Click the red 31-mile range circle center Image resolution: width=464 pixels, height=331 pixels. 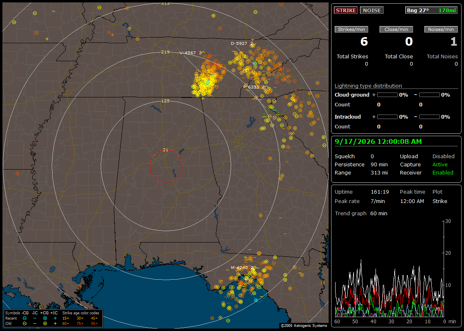pyautogui.click(x=166, y=166)
